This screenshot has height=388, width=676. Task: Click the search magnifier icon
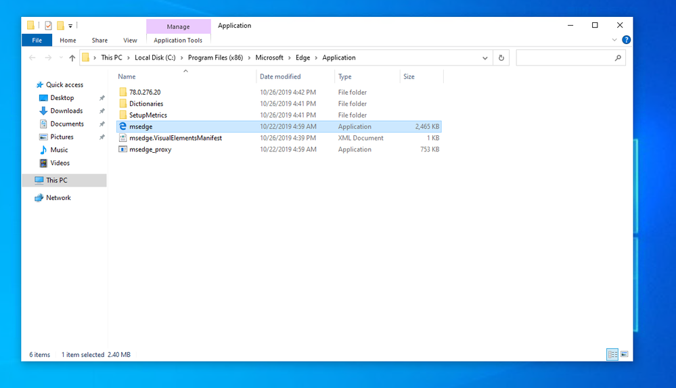618,57
